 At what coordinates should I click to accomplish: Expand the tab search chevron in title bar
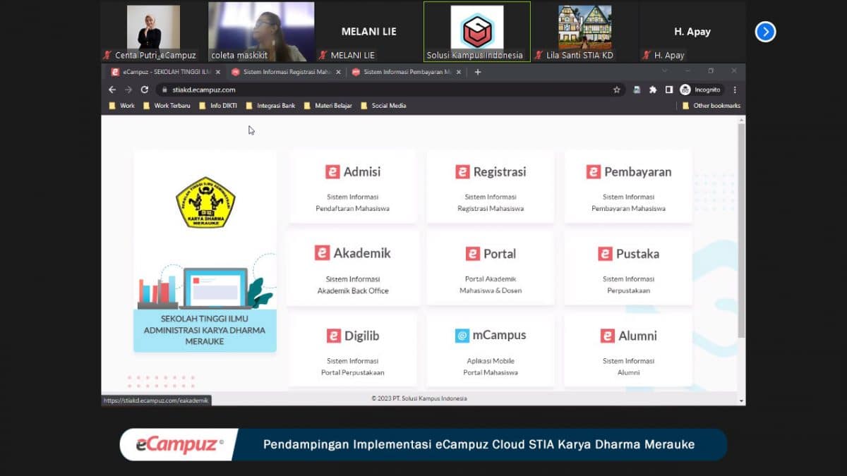664,71
